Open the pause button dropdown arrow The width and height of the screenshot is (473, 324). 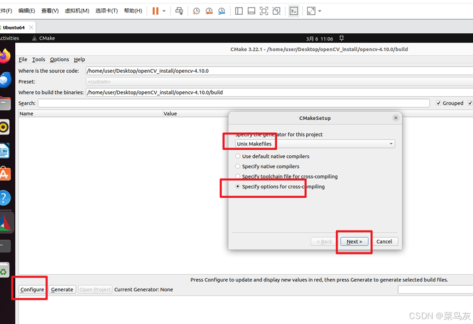pyautogui.click(x=164, y=11)
